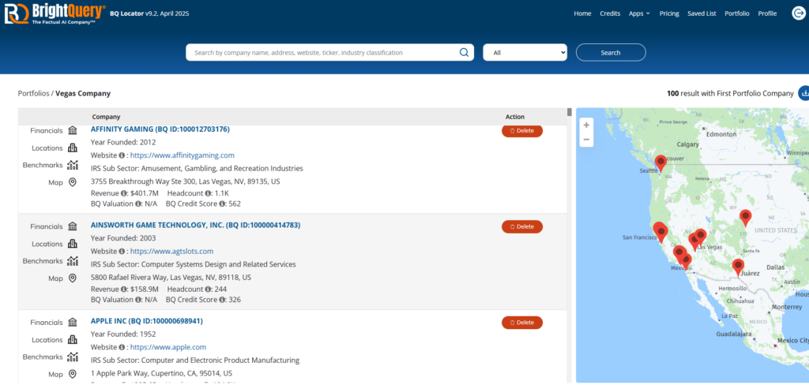
Task: Click BQ Locator v9.2 version text
Action: (x=149, y=13)
